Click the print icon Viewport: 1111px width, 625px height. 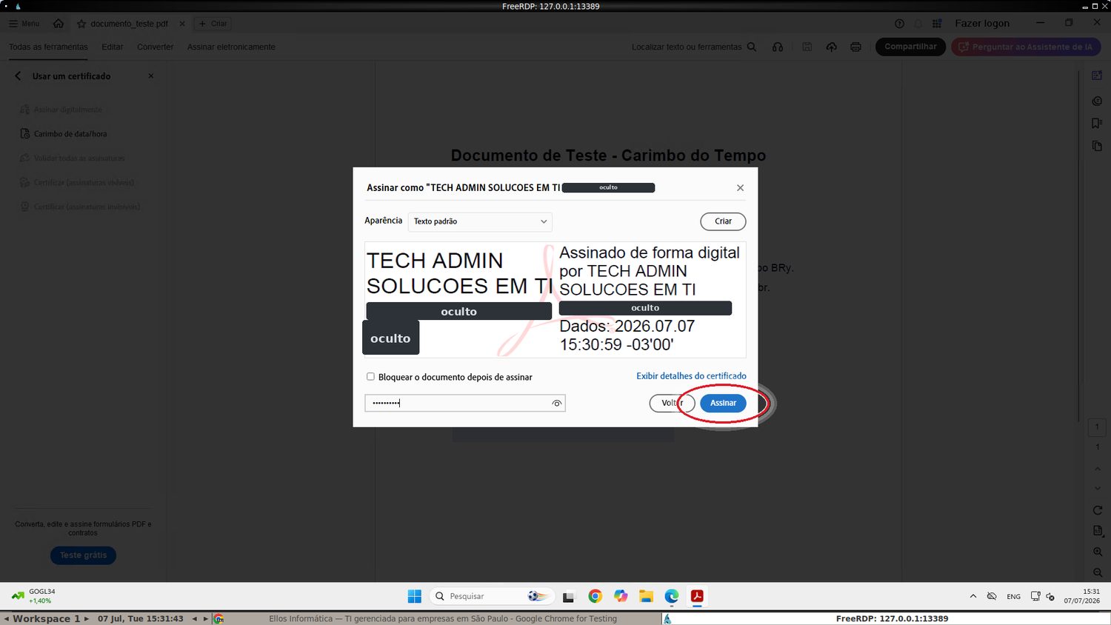(855, 47)
